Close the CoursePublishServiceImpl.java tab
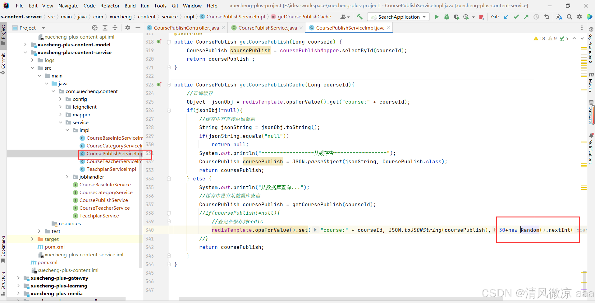This screenshot has height=303, width=595. 388,28
